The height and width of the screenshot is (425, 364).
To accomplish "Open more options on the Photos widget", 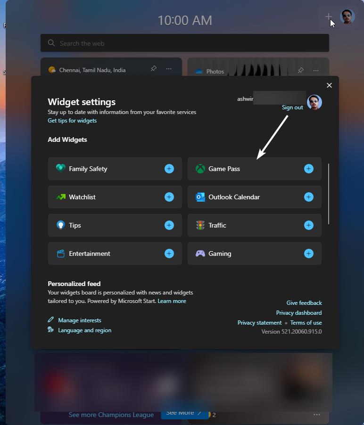I will (x=316, y=71).
